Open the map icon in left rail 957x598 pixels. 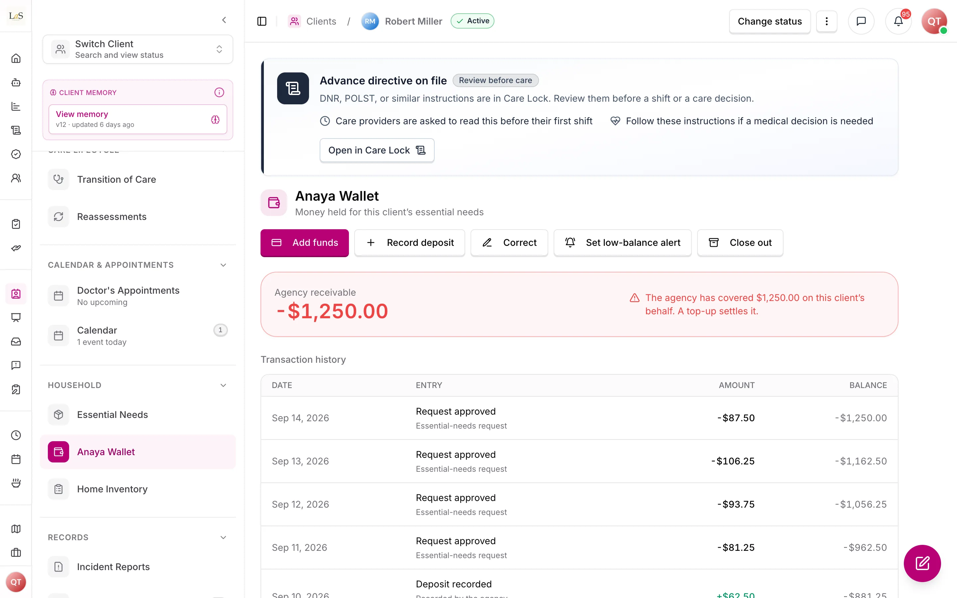tap(16, 529)
